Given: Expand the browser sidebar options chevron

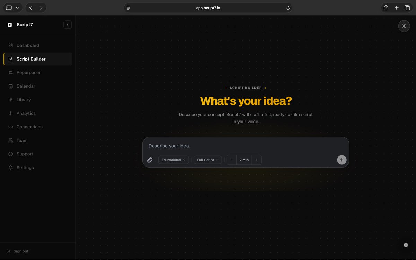Looking at the screenshot, I should pos(17,8).
